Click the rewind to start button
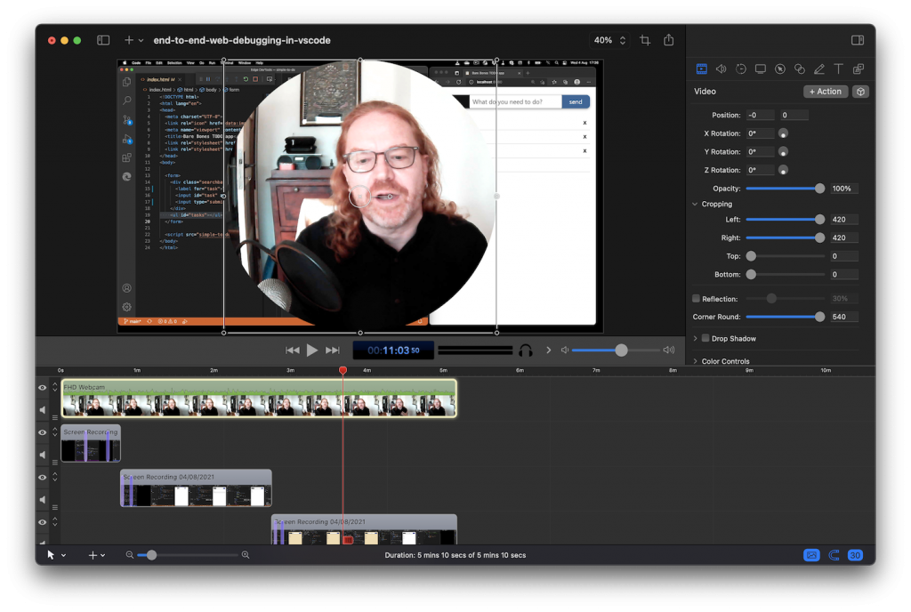Image resolution: width=911 pixels, height=612 pixels. click(292, 350)
